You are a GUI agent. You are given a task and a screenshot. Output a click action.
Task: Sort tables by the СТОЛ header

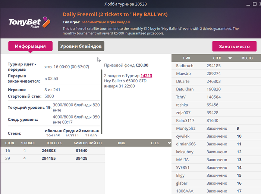[x=9, y=143]
